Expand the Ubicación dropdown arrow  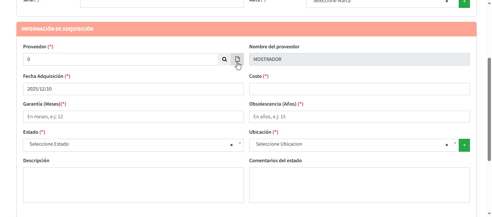click(455, 143)
